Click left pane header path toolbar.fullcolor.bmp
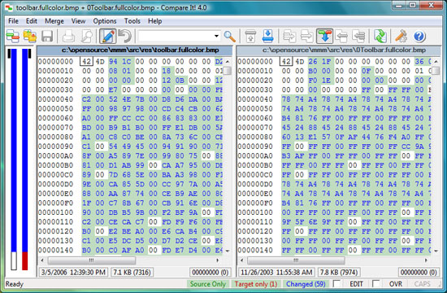The height and width of the screenshot is (293, 447). tap(141, 50)
